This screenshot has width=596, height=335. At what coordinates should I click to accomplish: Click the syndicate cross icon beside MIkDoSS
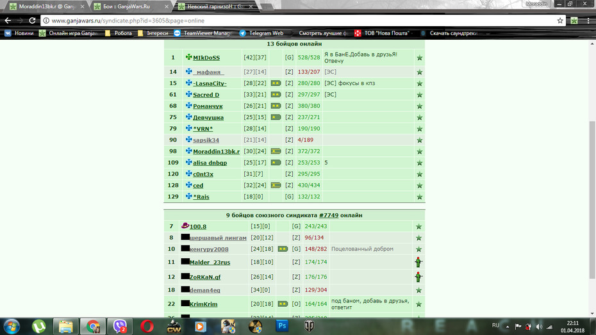[188, 57]
